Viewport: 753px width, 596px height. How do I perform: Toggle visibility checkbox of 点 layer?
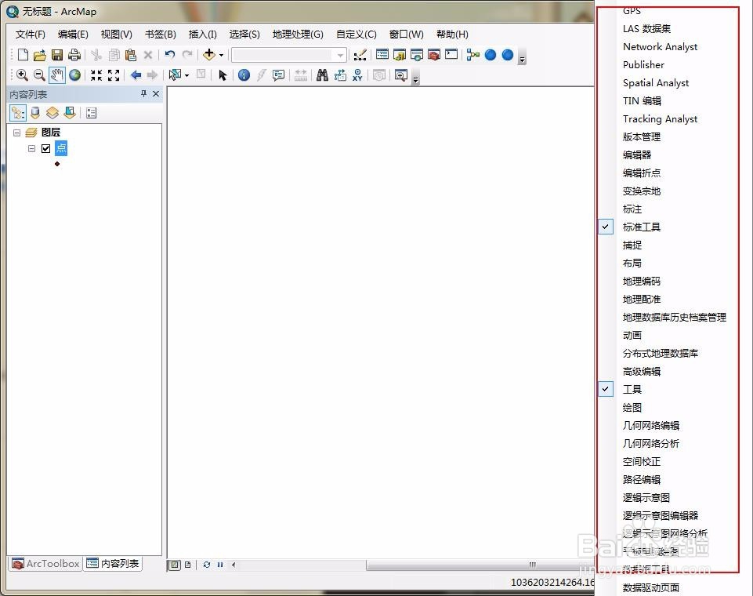(45, 148)
